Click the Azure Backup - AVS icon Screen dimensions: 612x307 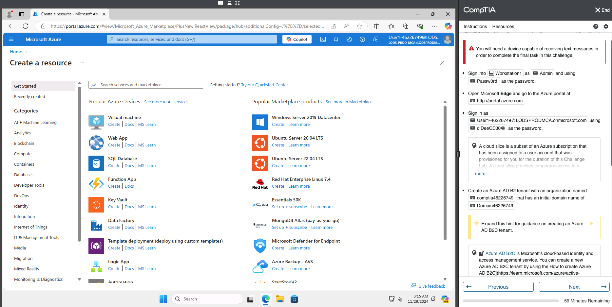(260, 266)
